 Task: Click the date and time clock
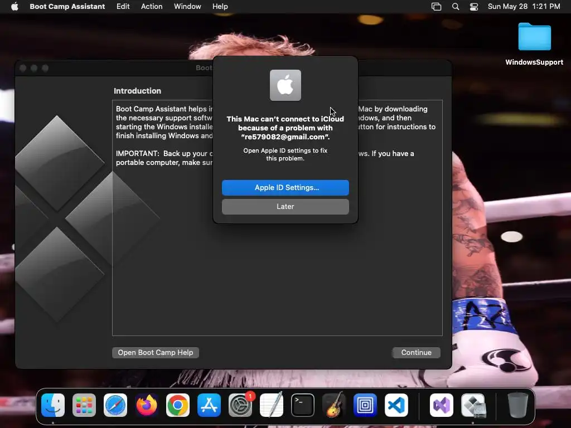(x=524, y=7)
